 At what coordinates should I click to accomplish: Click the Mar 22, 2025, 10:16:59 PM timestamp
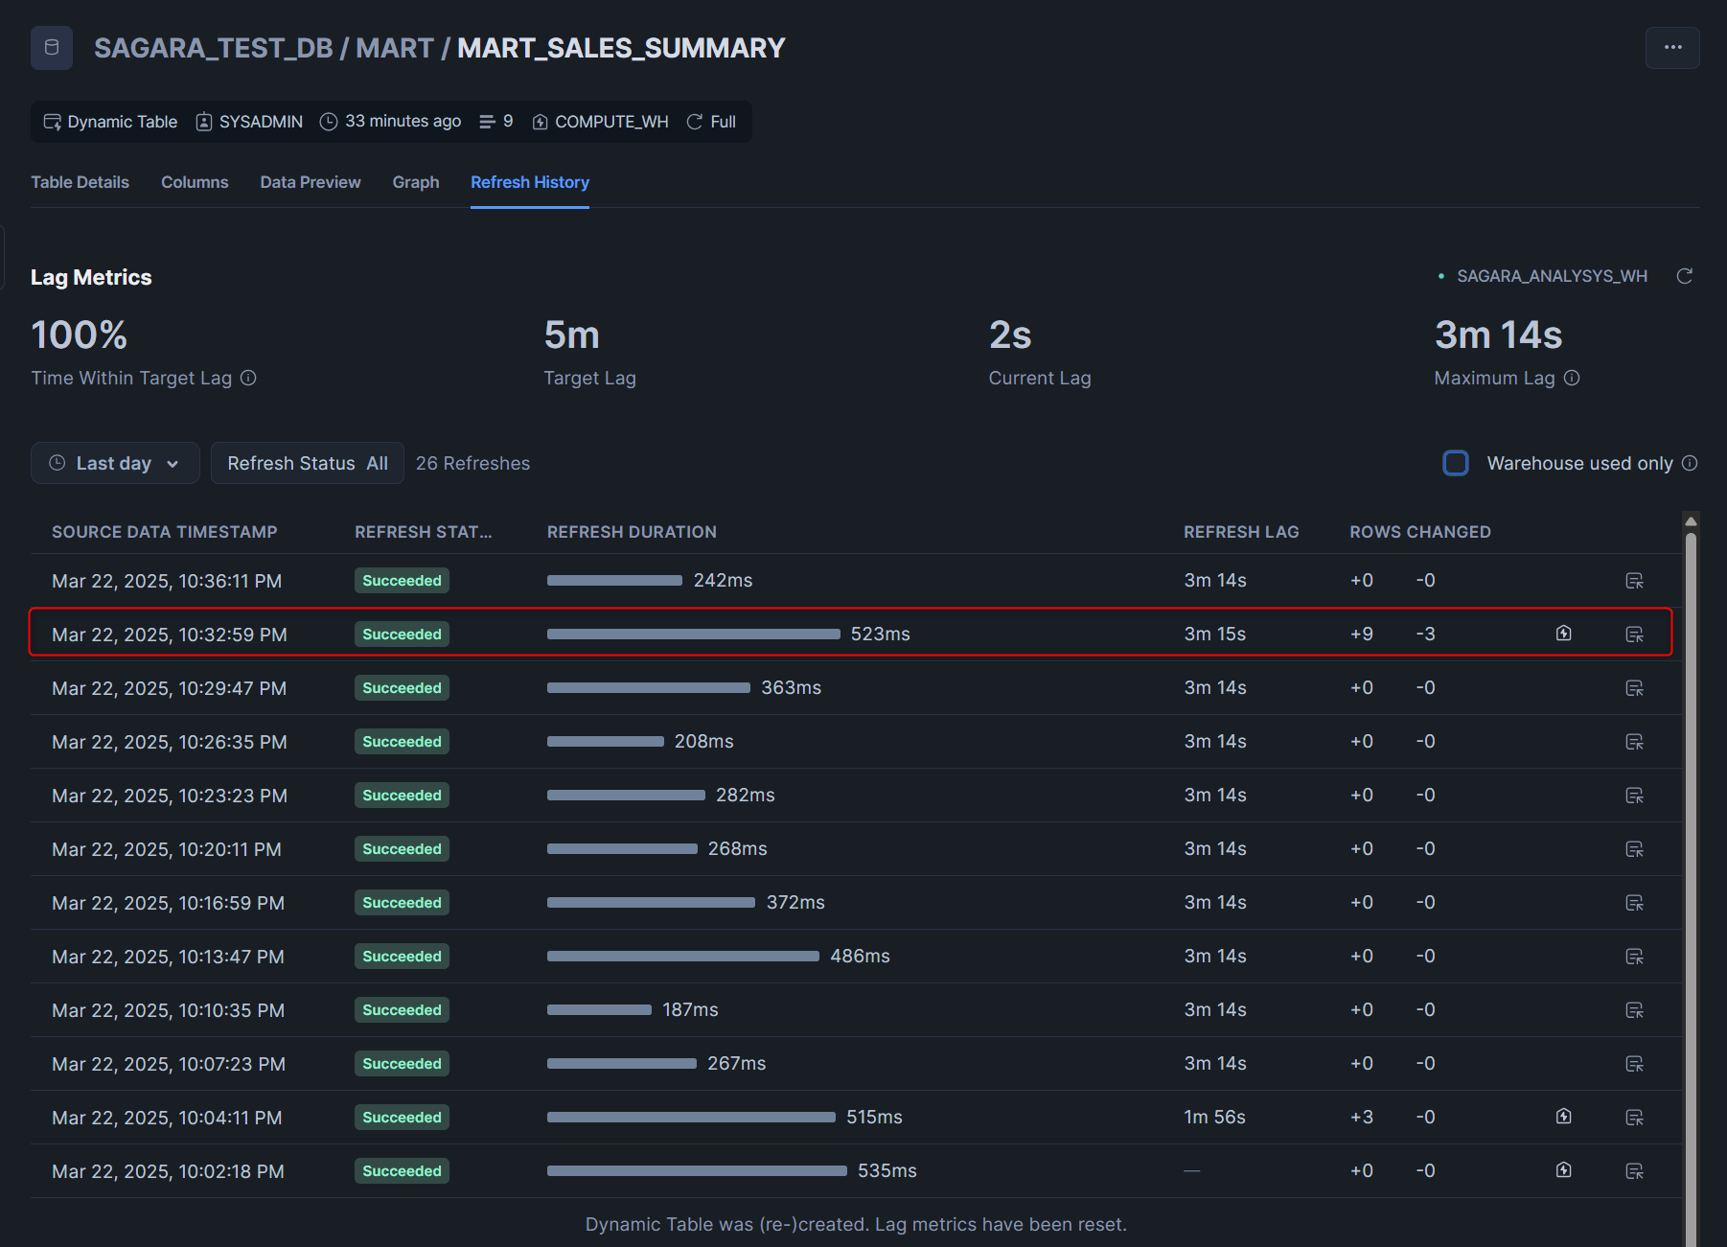[168, 903]
